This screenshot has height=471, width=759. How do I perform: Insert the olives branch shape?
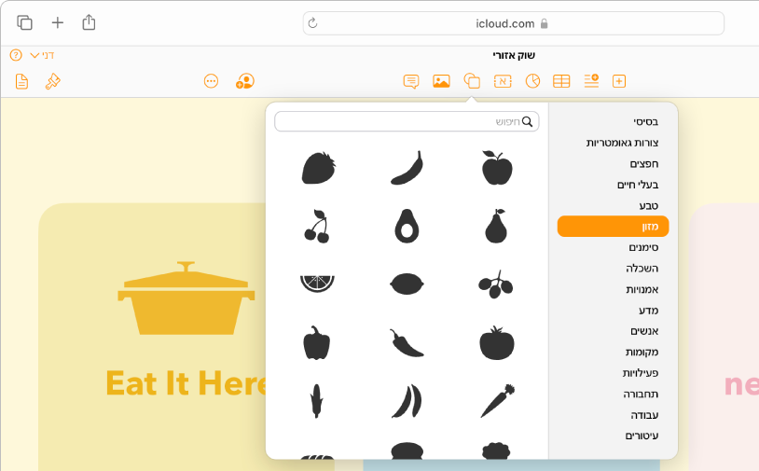pyautogui.click(x=496, y=284)
